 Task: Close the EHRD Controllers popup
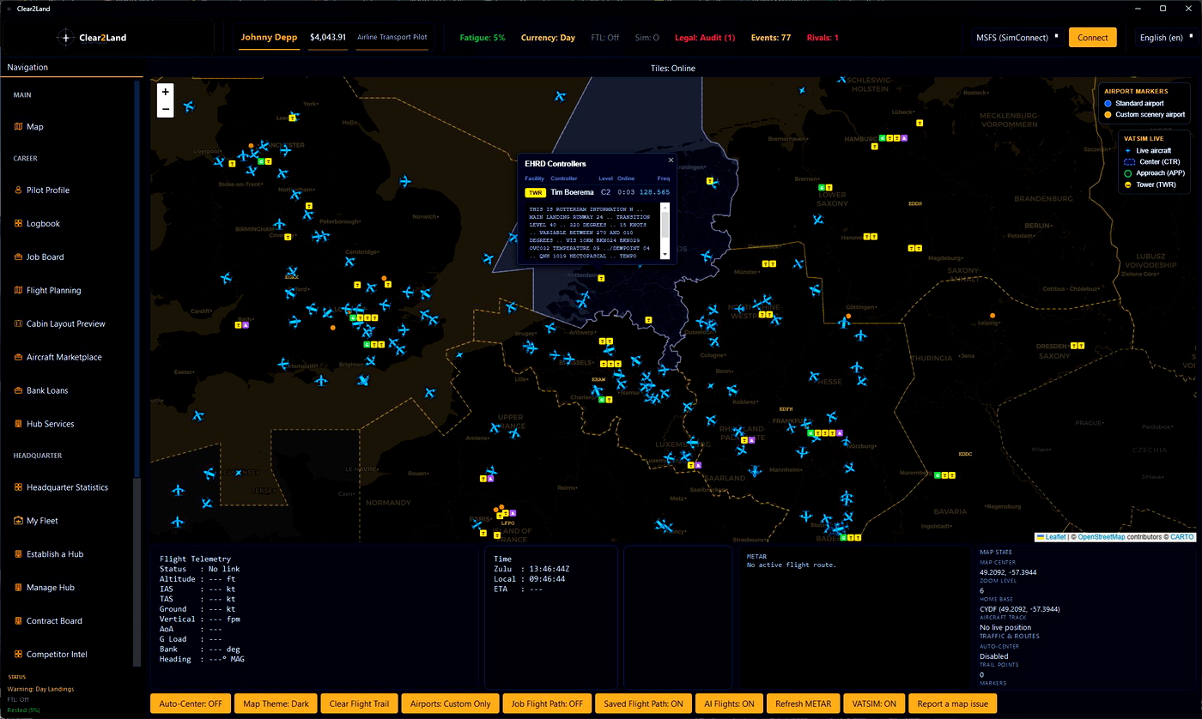671,160
